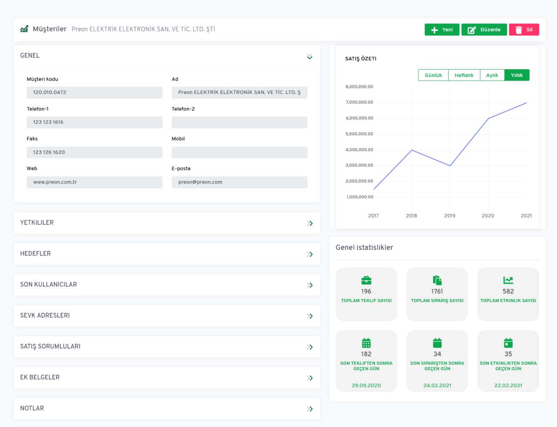557x427 pixels.
Task: Click the 8,000,000.00 axis value
Action: (x=359, y=87)
